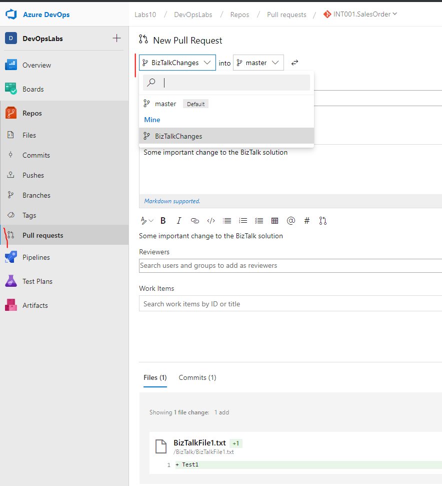Image resolution: width=442 pixels, height=486 pixels.
Task: Open the Markdown supported link
Action: click(x=172, y=201)
